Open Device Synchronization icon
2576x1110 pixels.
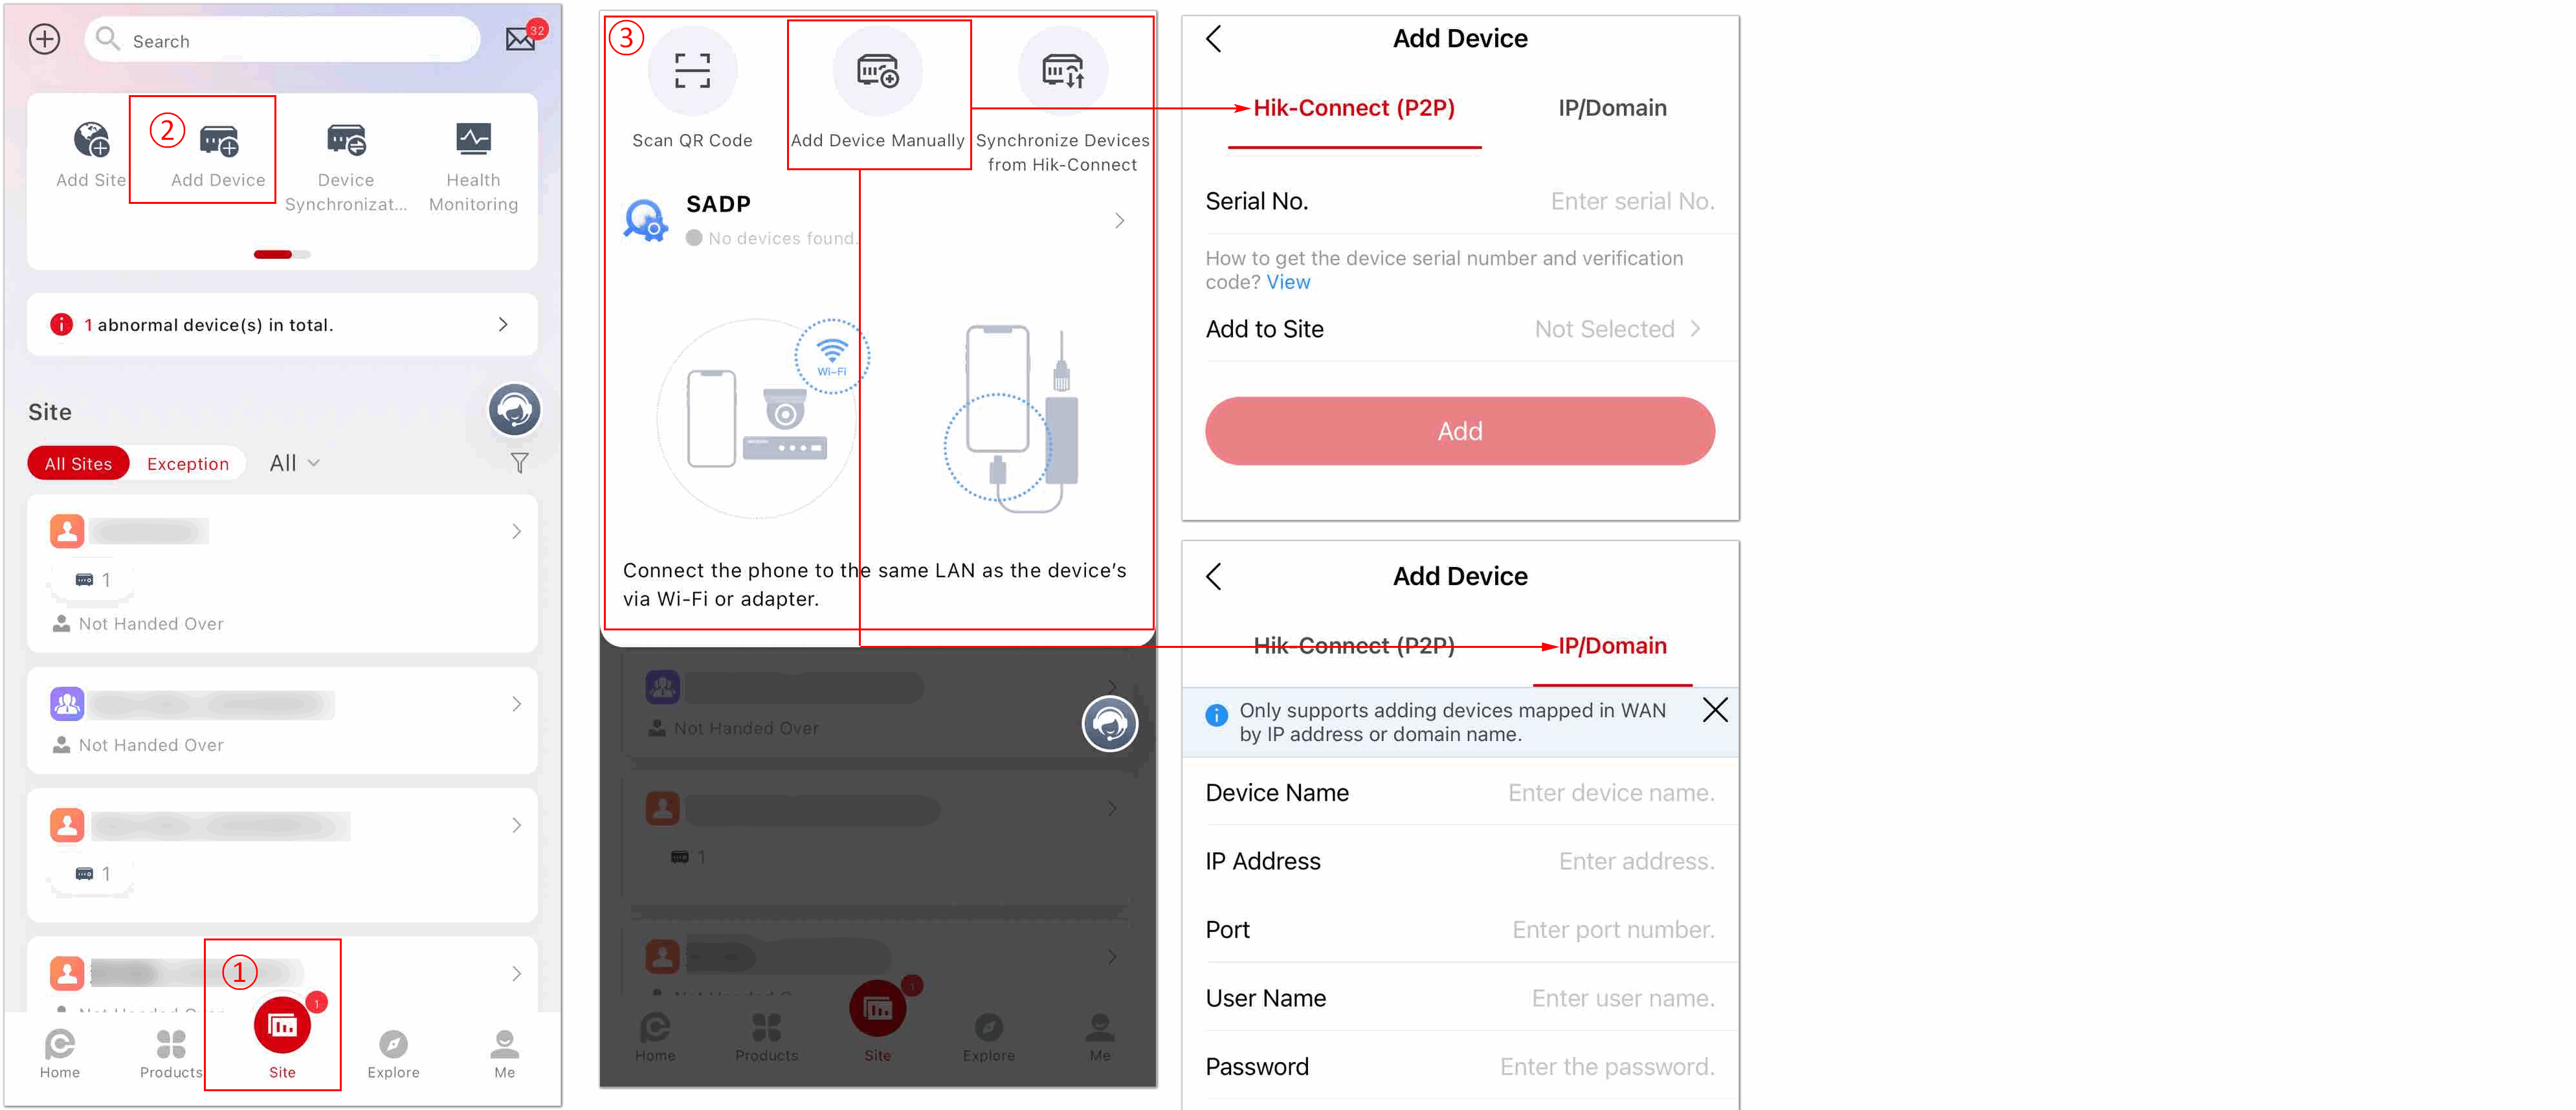point(346,139)
